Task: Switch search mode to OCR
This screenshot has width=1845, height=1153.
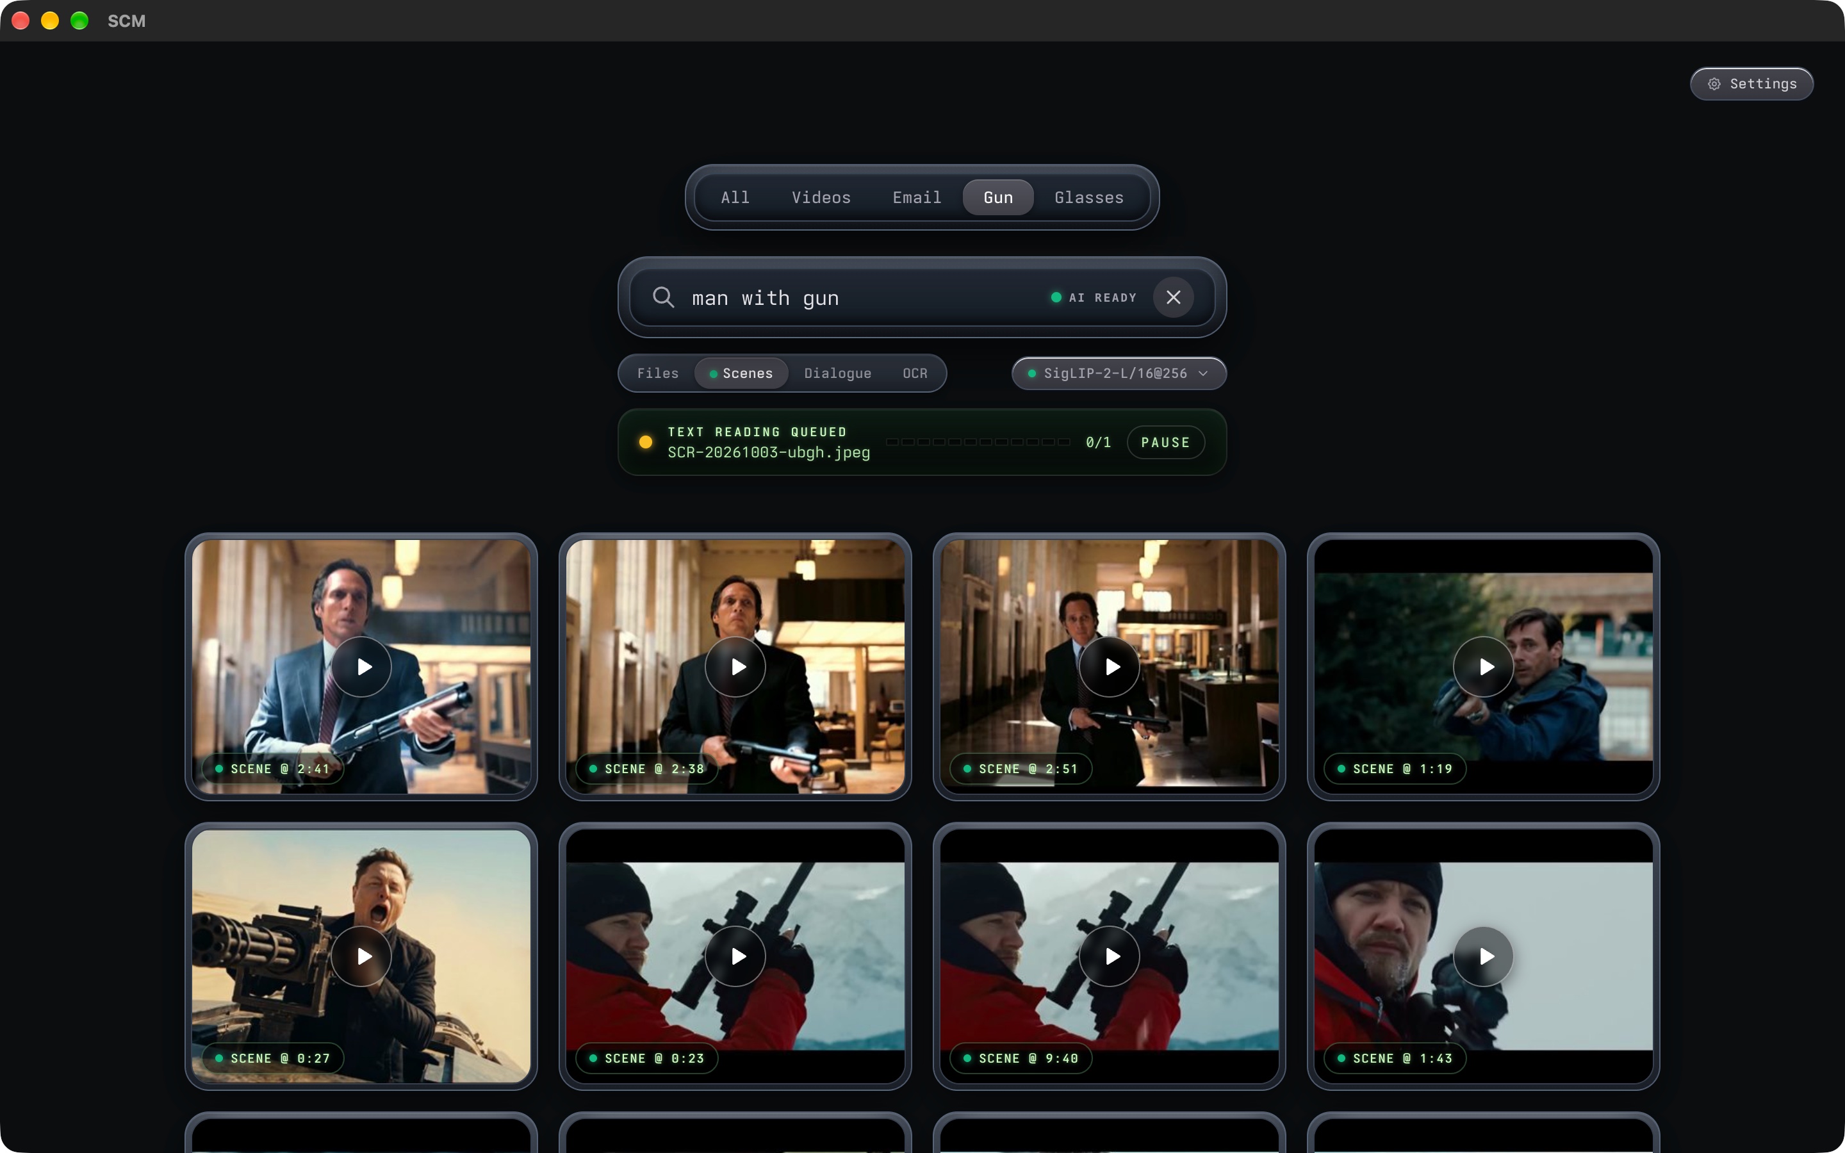Action: click(x=915, y=373)
